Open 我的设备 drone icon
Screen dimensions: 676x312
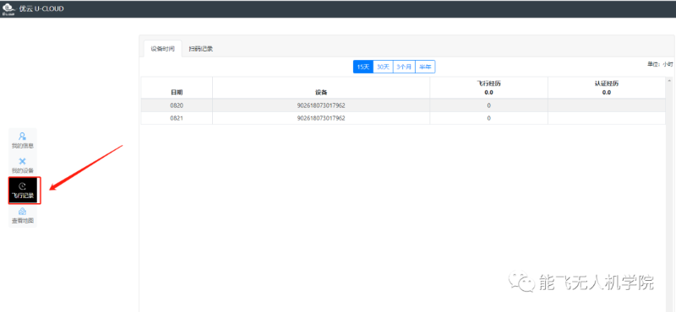(x=23, y=161)
